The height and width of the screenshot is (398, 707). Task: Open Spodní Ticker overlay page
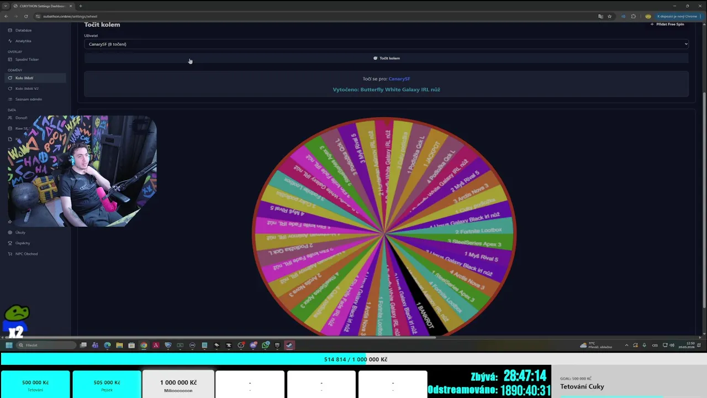(x=27, y=60)
